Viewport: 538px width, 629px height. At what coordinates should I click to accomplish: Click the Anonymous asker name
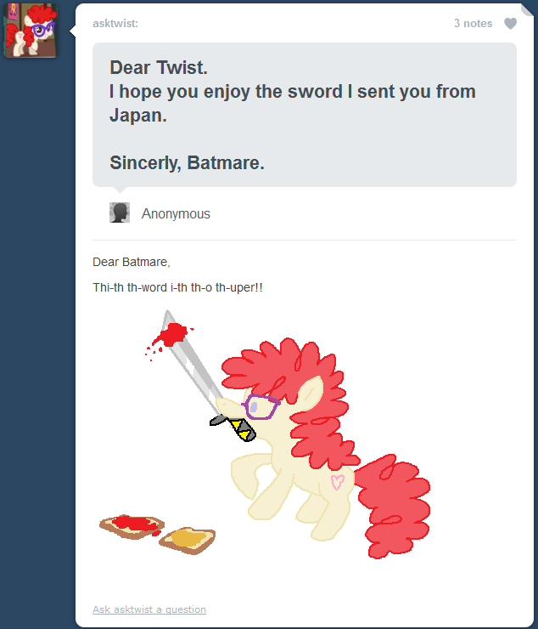176,213
